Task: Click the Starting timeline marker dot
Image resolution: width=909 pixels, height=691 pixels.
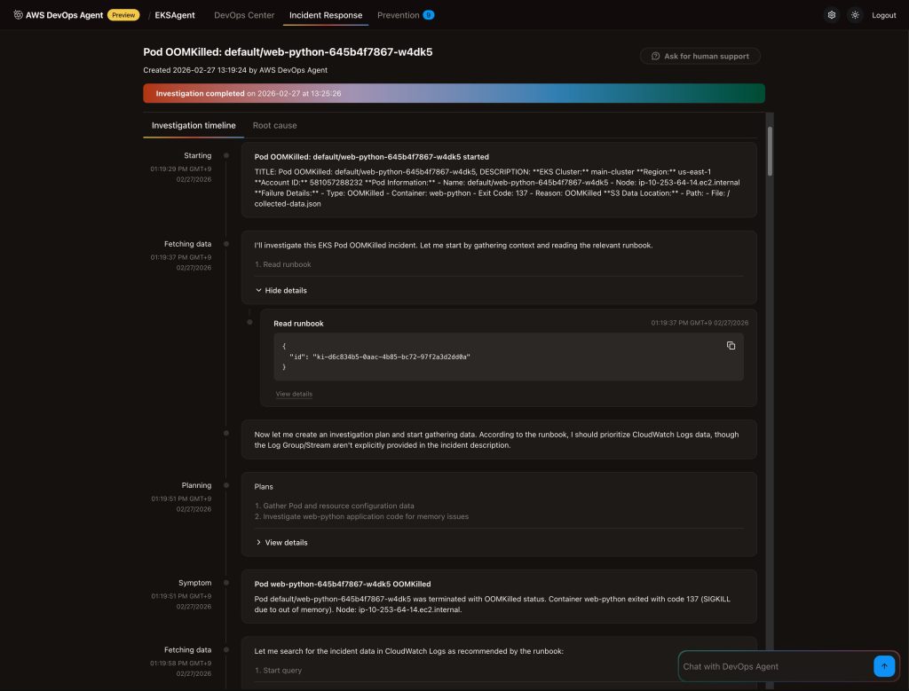Action: pyautogui.click(x=226, y=155)
